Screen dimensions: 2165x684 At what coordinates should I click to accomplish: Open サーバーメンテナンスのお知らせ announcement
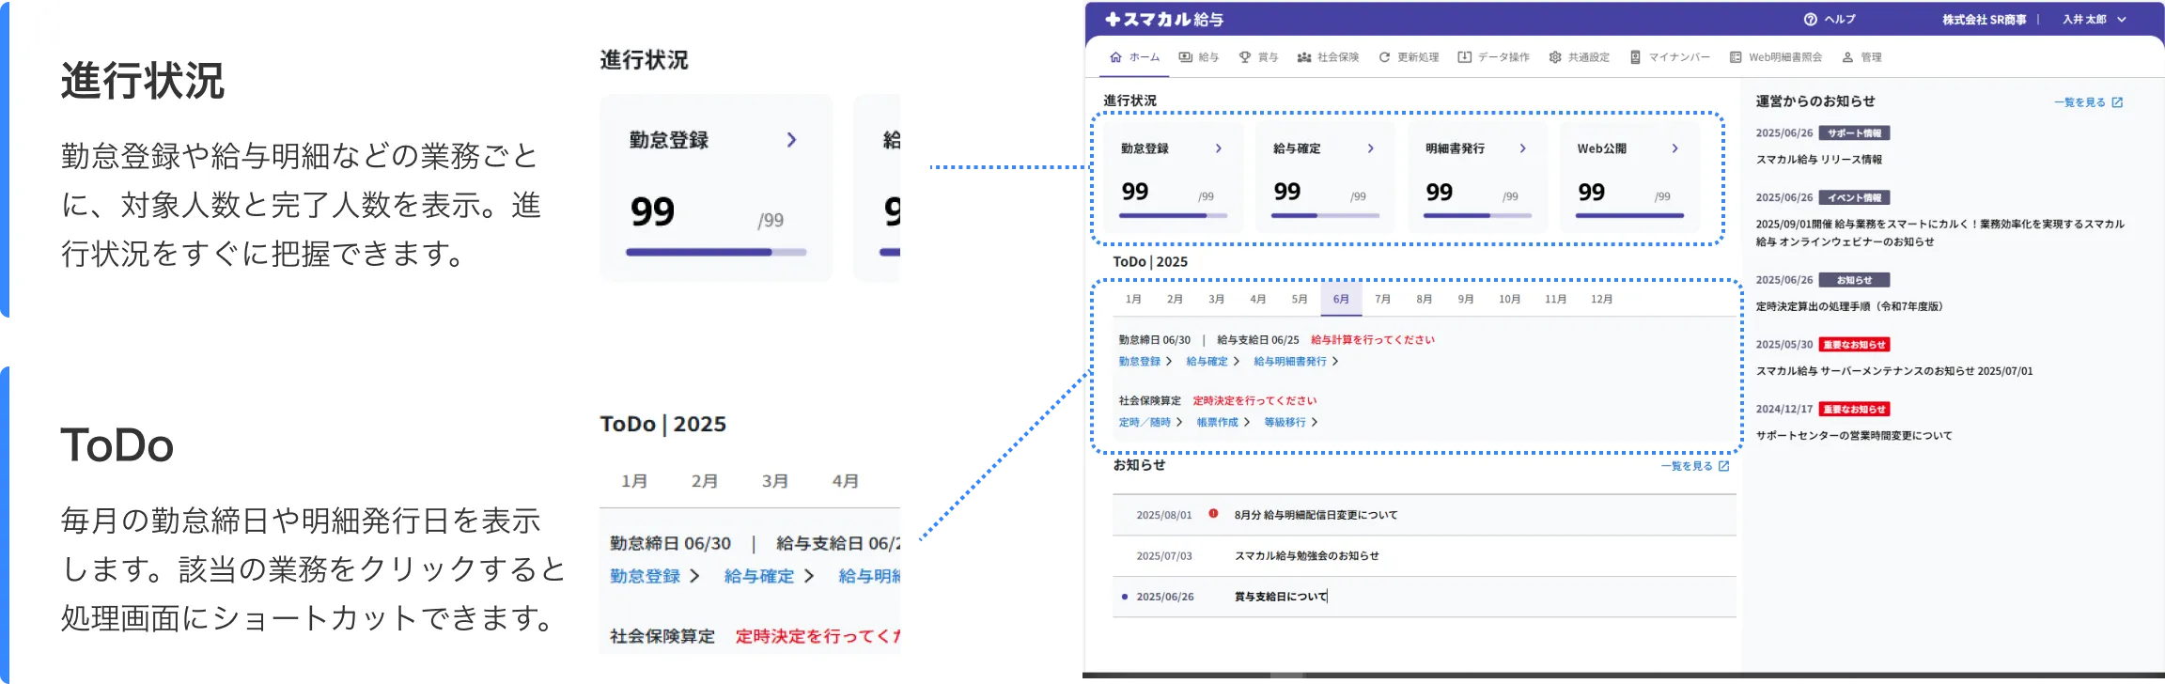click(1894, 371)
